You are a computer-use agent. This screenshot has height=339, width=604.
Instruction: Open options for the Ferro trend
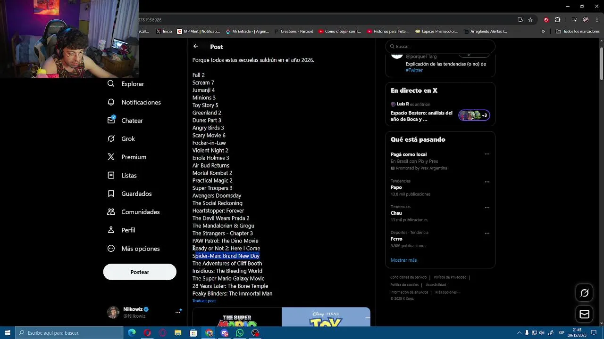pos(487,233)
